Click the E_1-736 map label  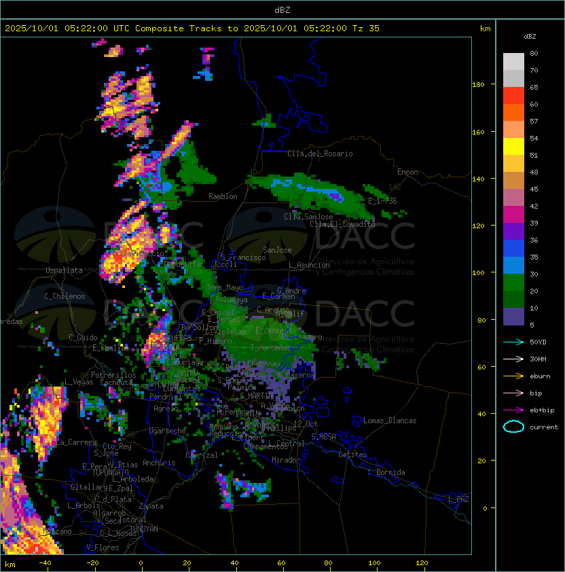tap(382, 201)
